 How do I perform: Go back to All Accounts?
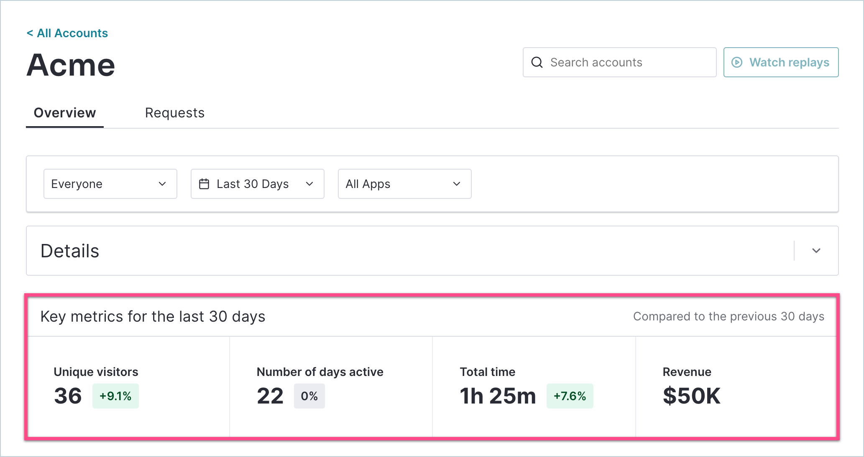tap(67, 33)
